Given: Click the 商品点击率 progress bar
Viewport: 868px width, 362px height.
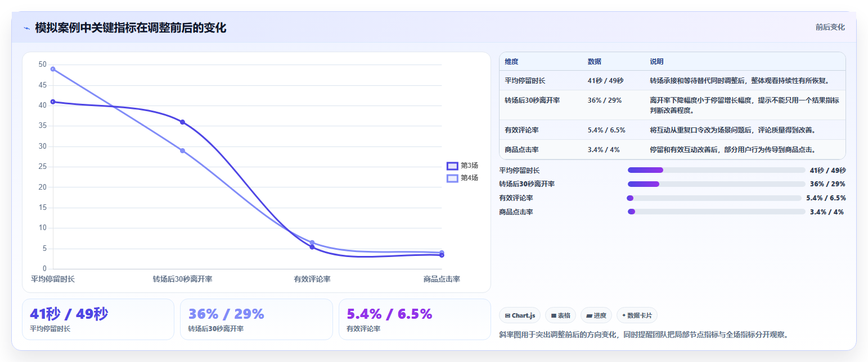Looking at the screenshot, I should [x=717, y=212].
